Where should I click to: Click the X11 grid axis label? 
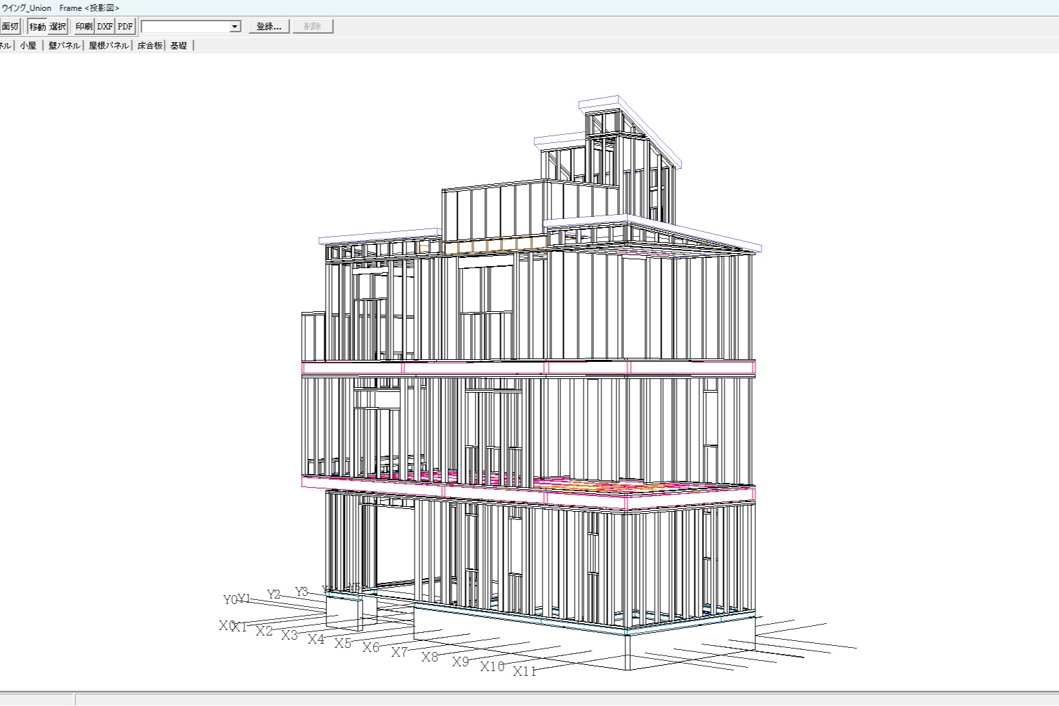click(x=525, y=672)
